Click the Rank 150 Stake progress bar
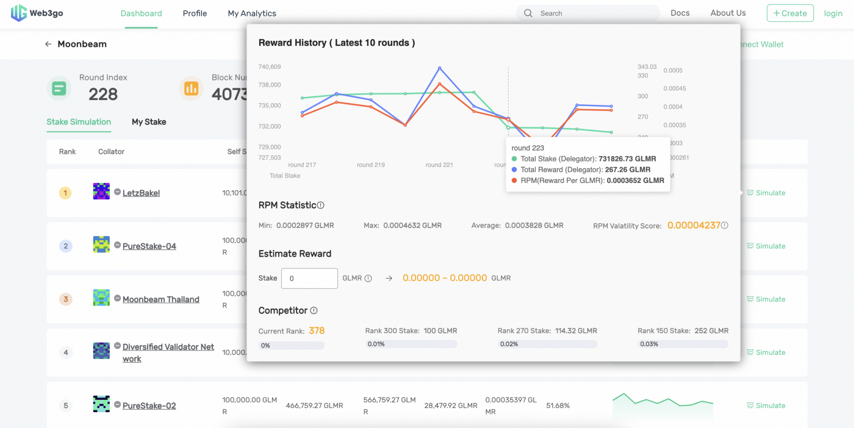 pos(683,344)
